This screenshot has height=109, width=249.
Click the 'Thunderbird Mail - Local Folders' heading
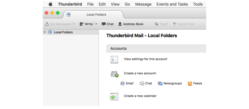tap(142, 35)
